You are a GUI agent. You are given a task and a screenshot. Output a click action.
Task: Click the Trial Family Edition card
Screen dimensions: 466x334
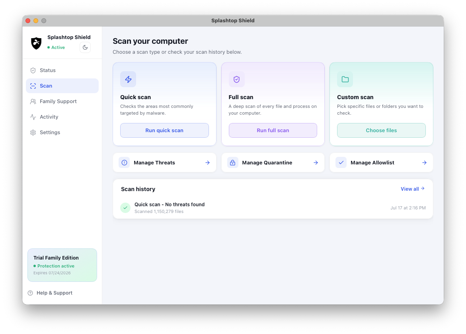pyautogui.click(x=62, y=265)
